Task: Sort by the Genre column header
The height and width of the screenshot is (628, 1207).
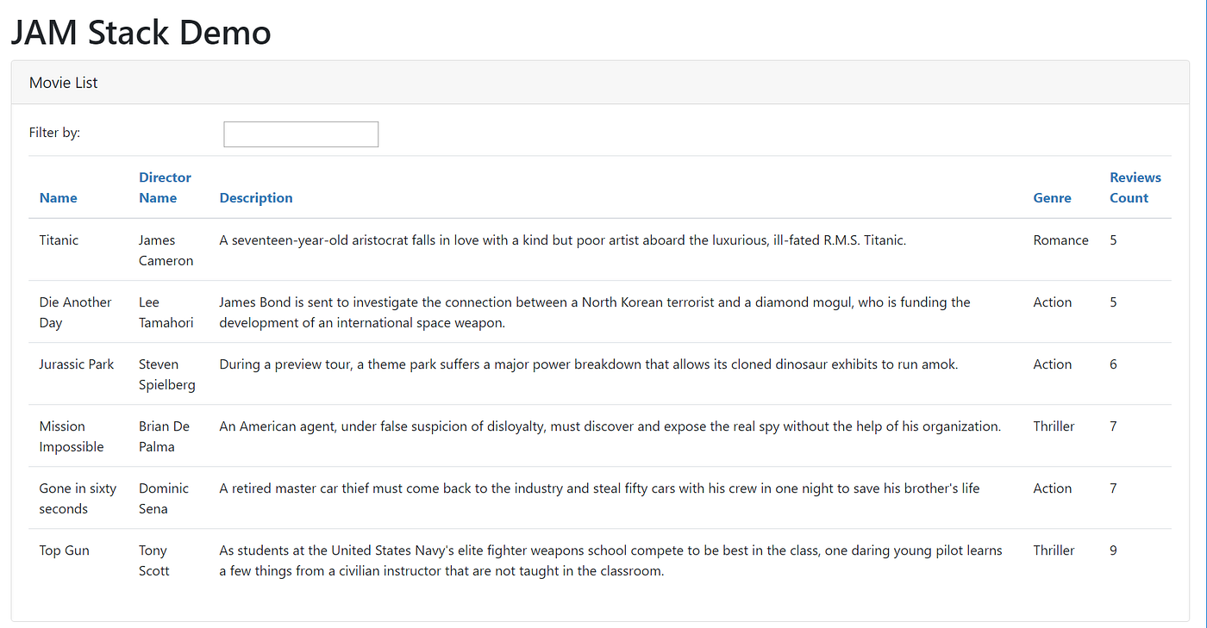Action: coord(1052,198)
